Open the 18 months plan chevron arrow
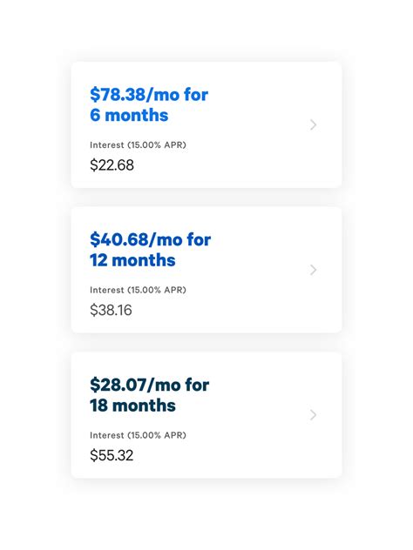Screen dimensions: 413x550 (314, 415)
